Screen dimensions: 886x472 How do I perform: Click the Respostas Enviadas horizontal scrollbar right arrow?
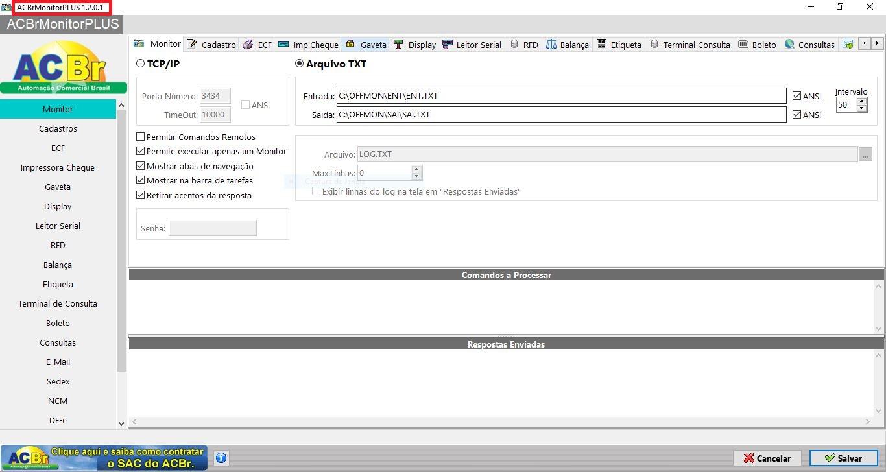click(868, 421)
